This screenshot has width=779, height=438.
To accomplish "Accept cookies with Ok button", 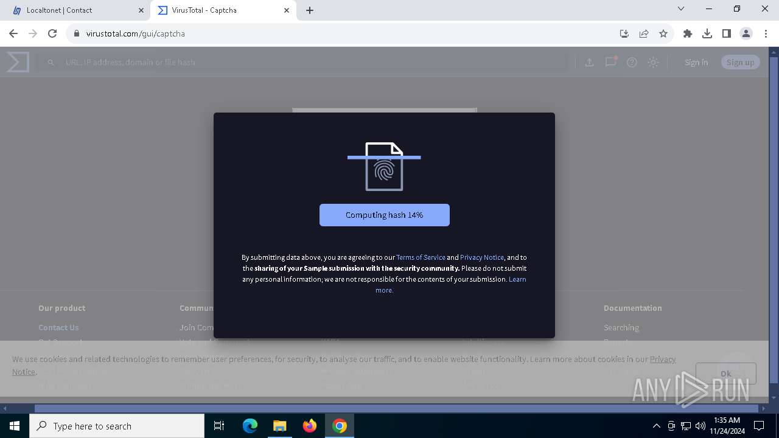I will pyautogui.click(x=725, y=374).
